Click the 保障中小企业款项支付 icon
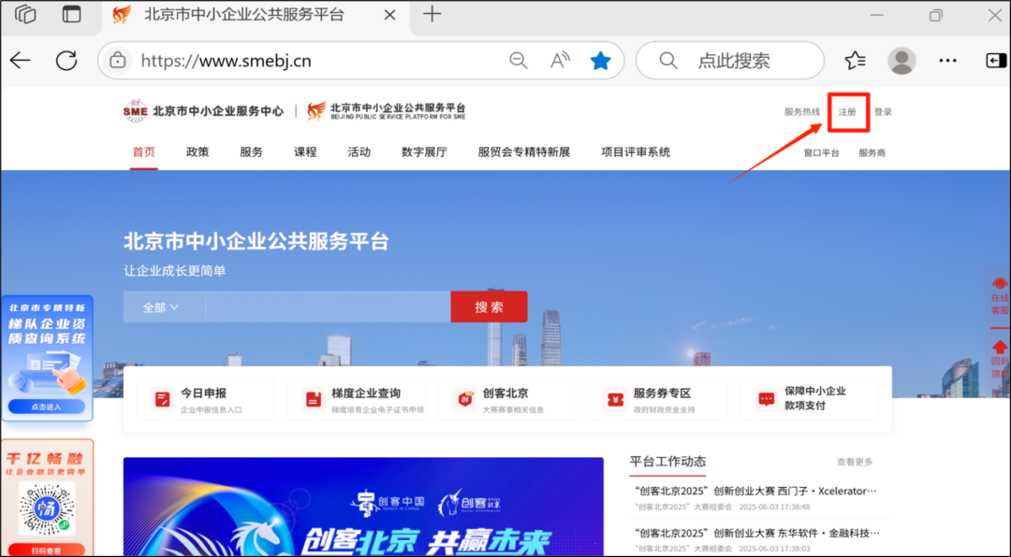 766,399
